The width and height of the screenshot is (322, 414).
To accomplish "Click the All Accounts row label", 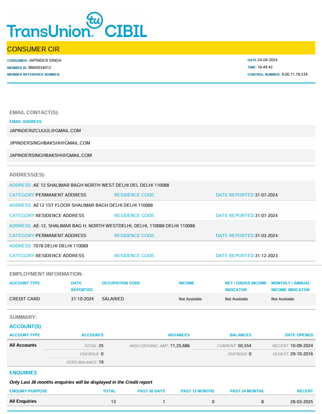I will [x=23, y=345].
